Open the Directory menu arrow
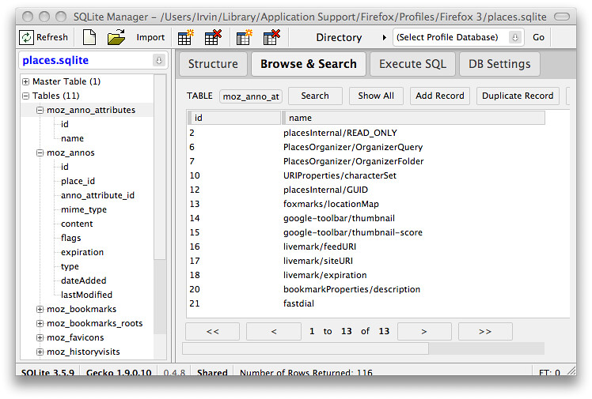 pyautogui.click(x=385, y=37)
